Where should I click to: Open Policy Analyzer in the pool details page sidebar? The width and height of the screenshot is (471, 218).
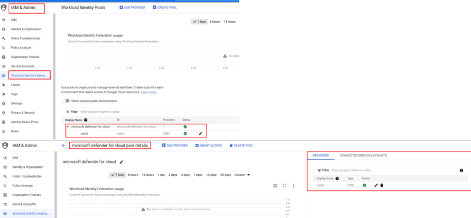[22, 185]
